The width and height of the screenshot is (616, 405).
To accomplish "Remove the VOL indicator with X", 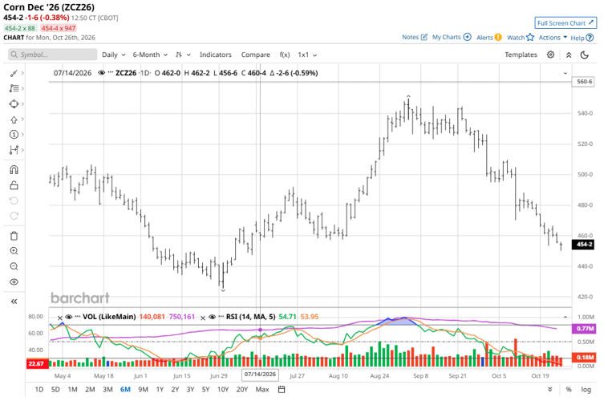I will (59, 318).
